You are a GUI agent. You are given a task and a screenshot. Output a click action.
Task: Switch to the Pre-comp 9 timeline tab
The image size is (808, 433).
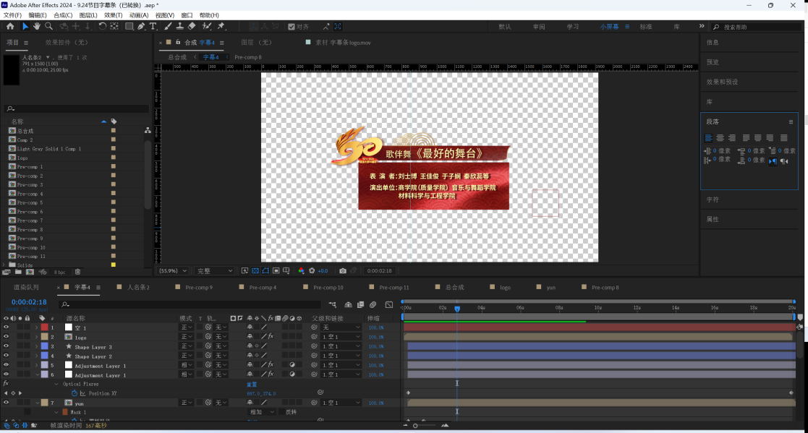[x=199, y=287]
